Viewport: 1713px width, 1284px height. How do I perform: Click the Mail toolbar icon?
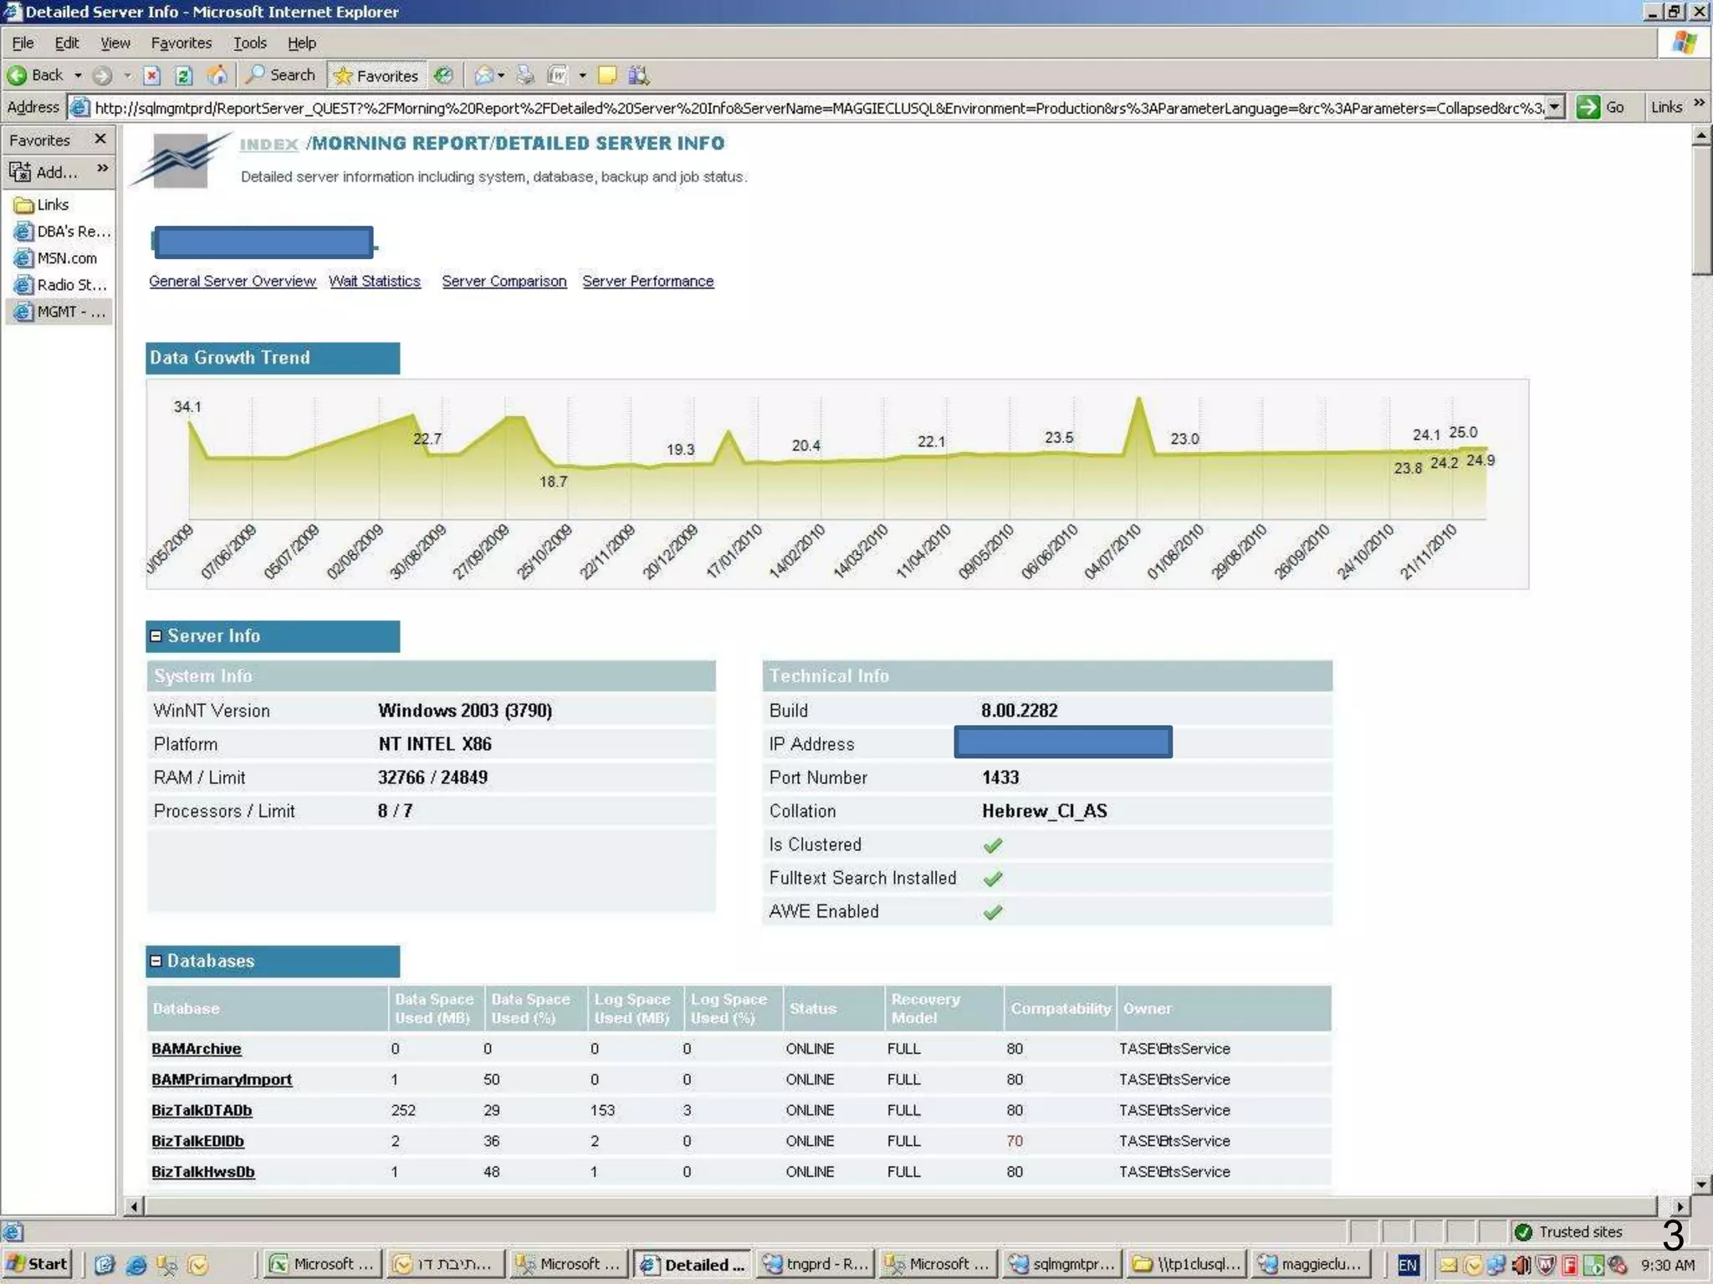483,75
